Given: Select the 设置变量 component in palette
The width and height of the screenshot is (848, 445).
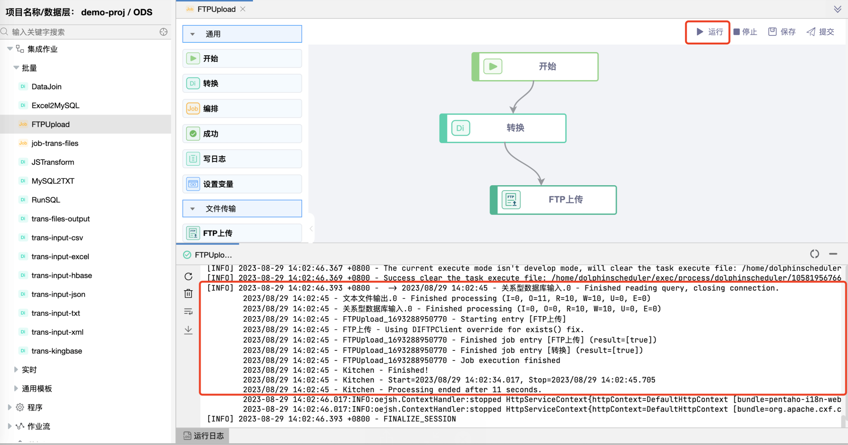Looking at the screenshot, I should pyautogui.click(x=242, y=184).
